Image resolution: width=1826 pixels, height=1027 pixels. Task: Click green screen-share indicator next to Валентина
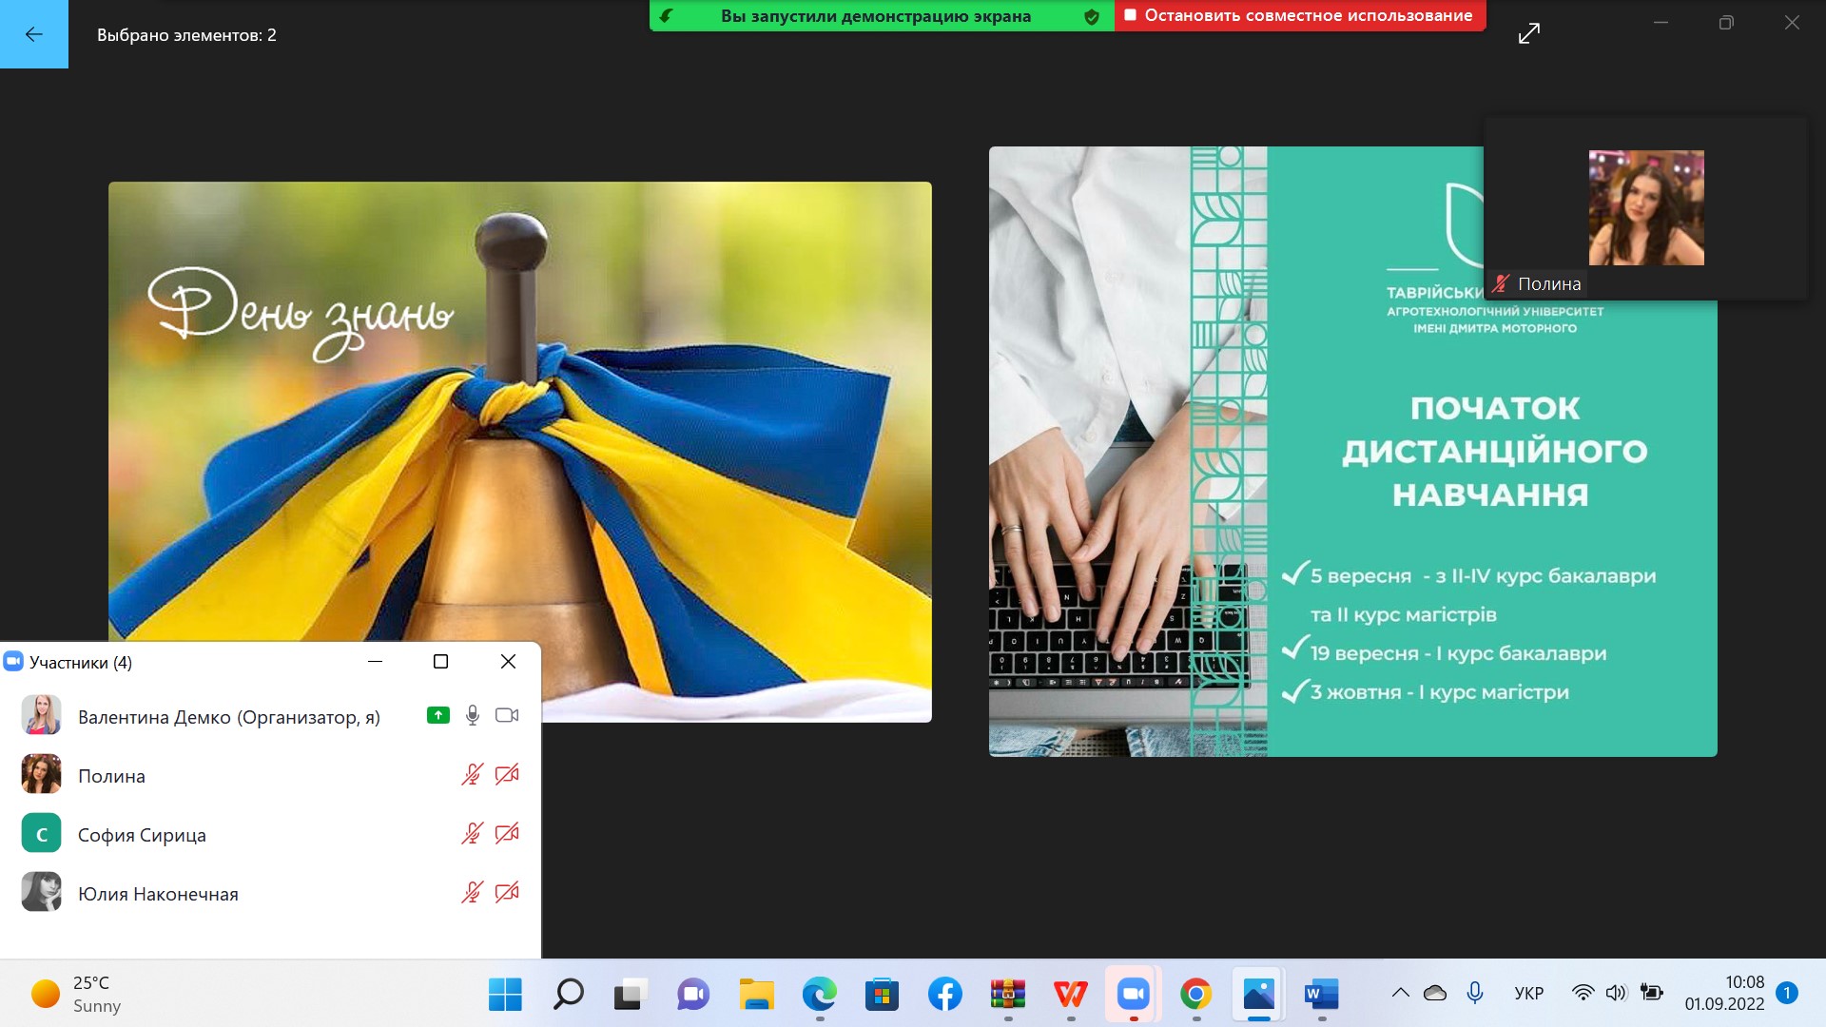(x=437, y=715)
